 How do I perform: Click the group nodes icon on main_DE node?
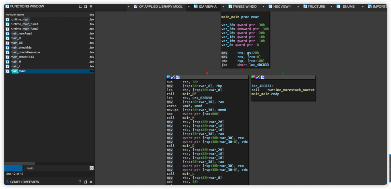click(178, 77)
